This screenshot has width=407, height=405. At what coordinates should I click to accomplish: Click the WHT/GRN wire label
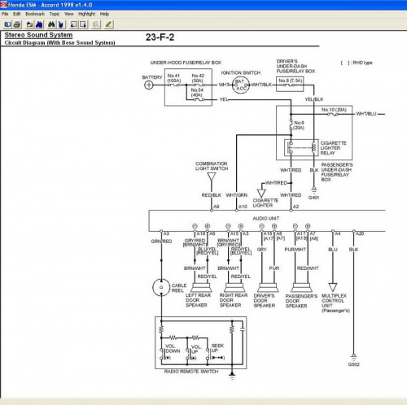pos(236,195)
